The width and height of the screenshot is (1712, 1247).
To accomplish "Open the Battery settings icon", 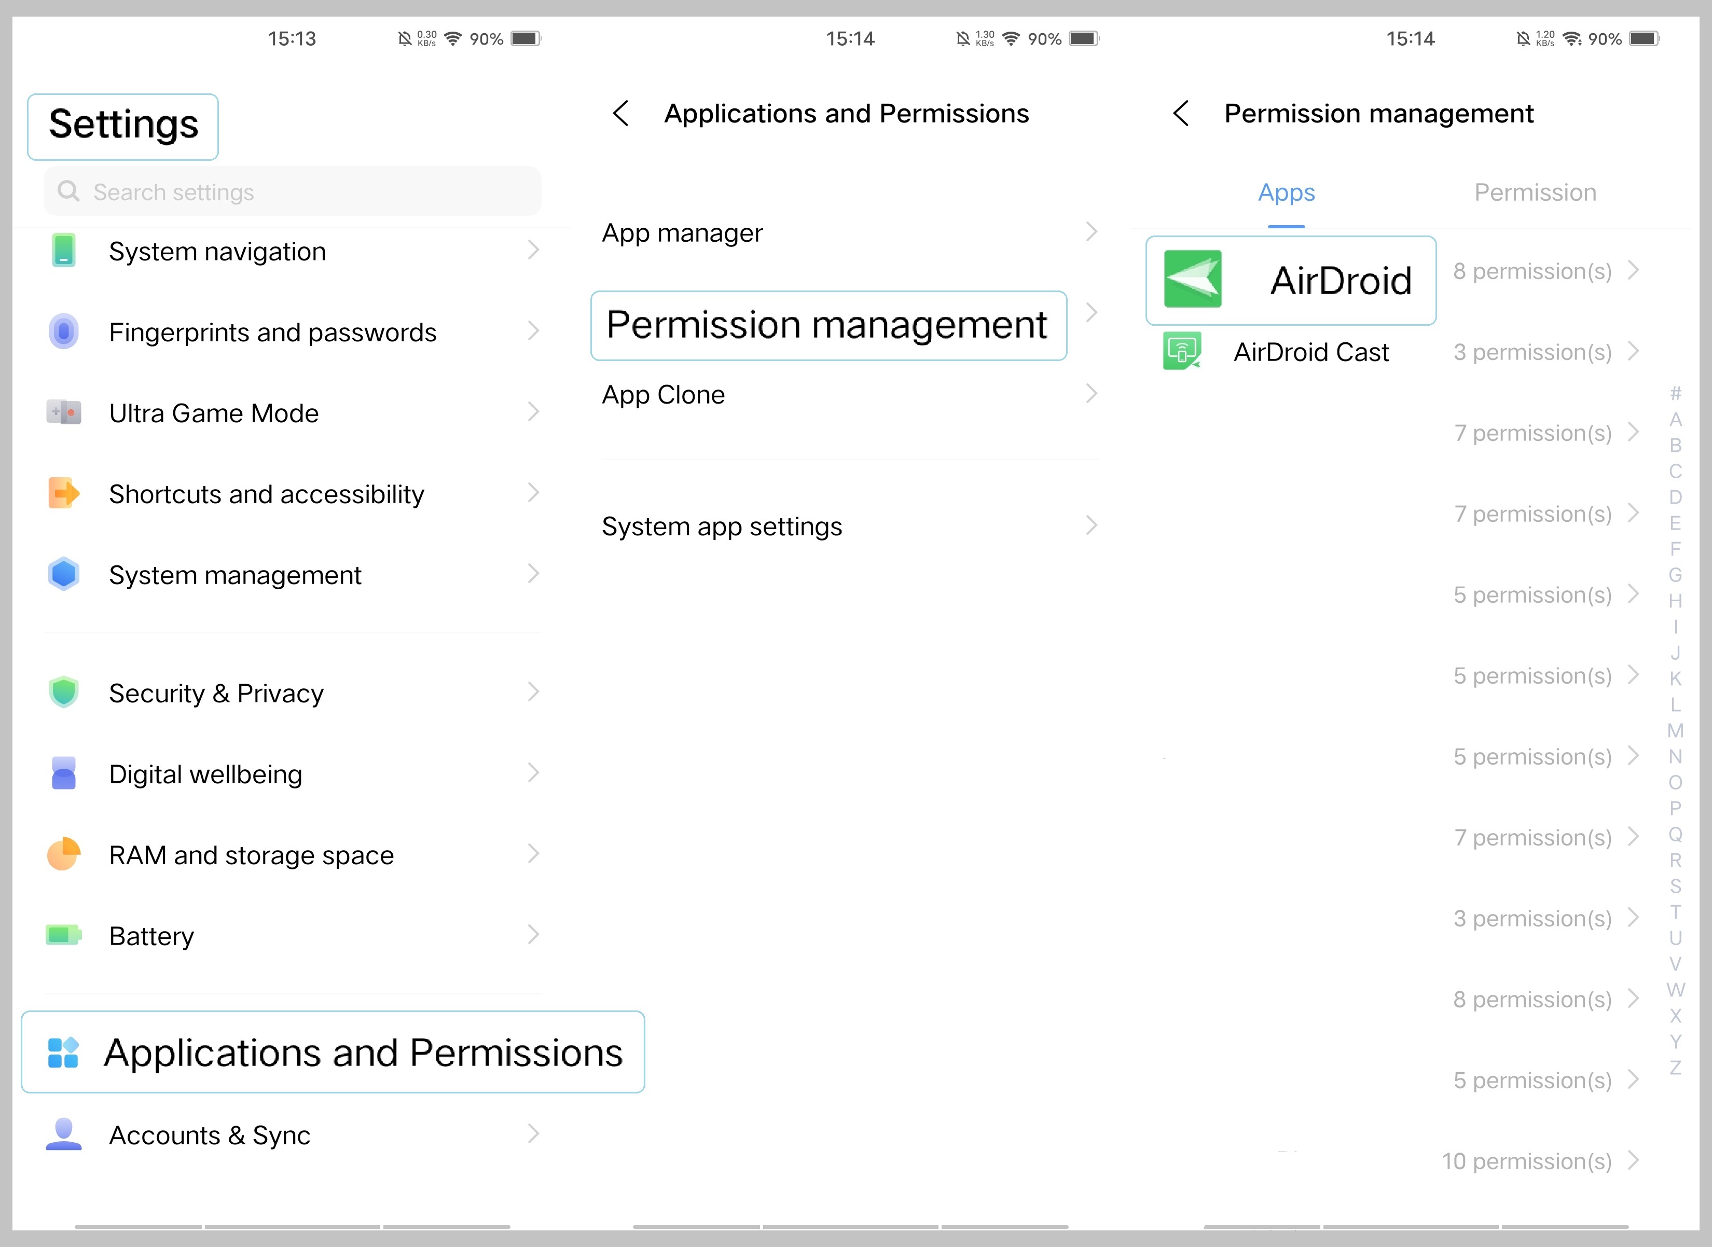I will [64, 935].
